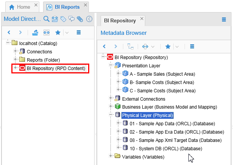This screenshot has width=233, height=165.
Task: Expand the Variables node
Action: 110,156
